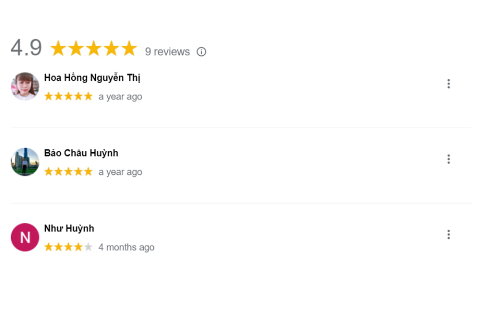Viewport: 479px width, 319px height.
Task: Click Bảo Châu Huỳnh's profile picture
Action: point(25,162)
